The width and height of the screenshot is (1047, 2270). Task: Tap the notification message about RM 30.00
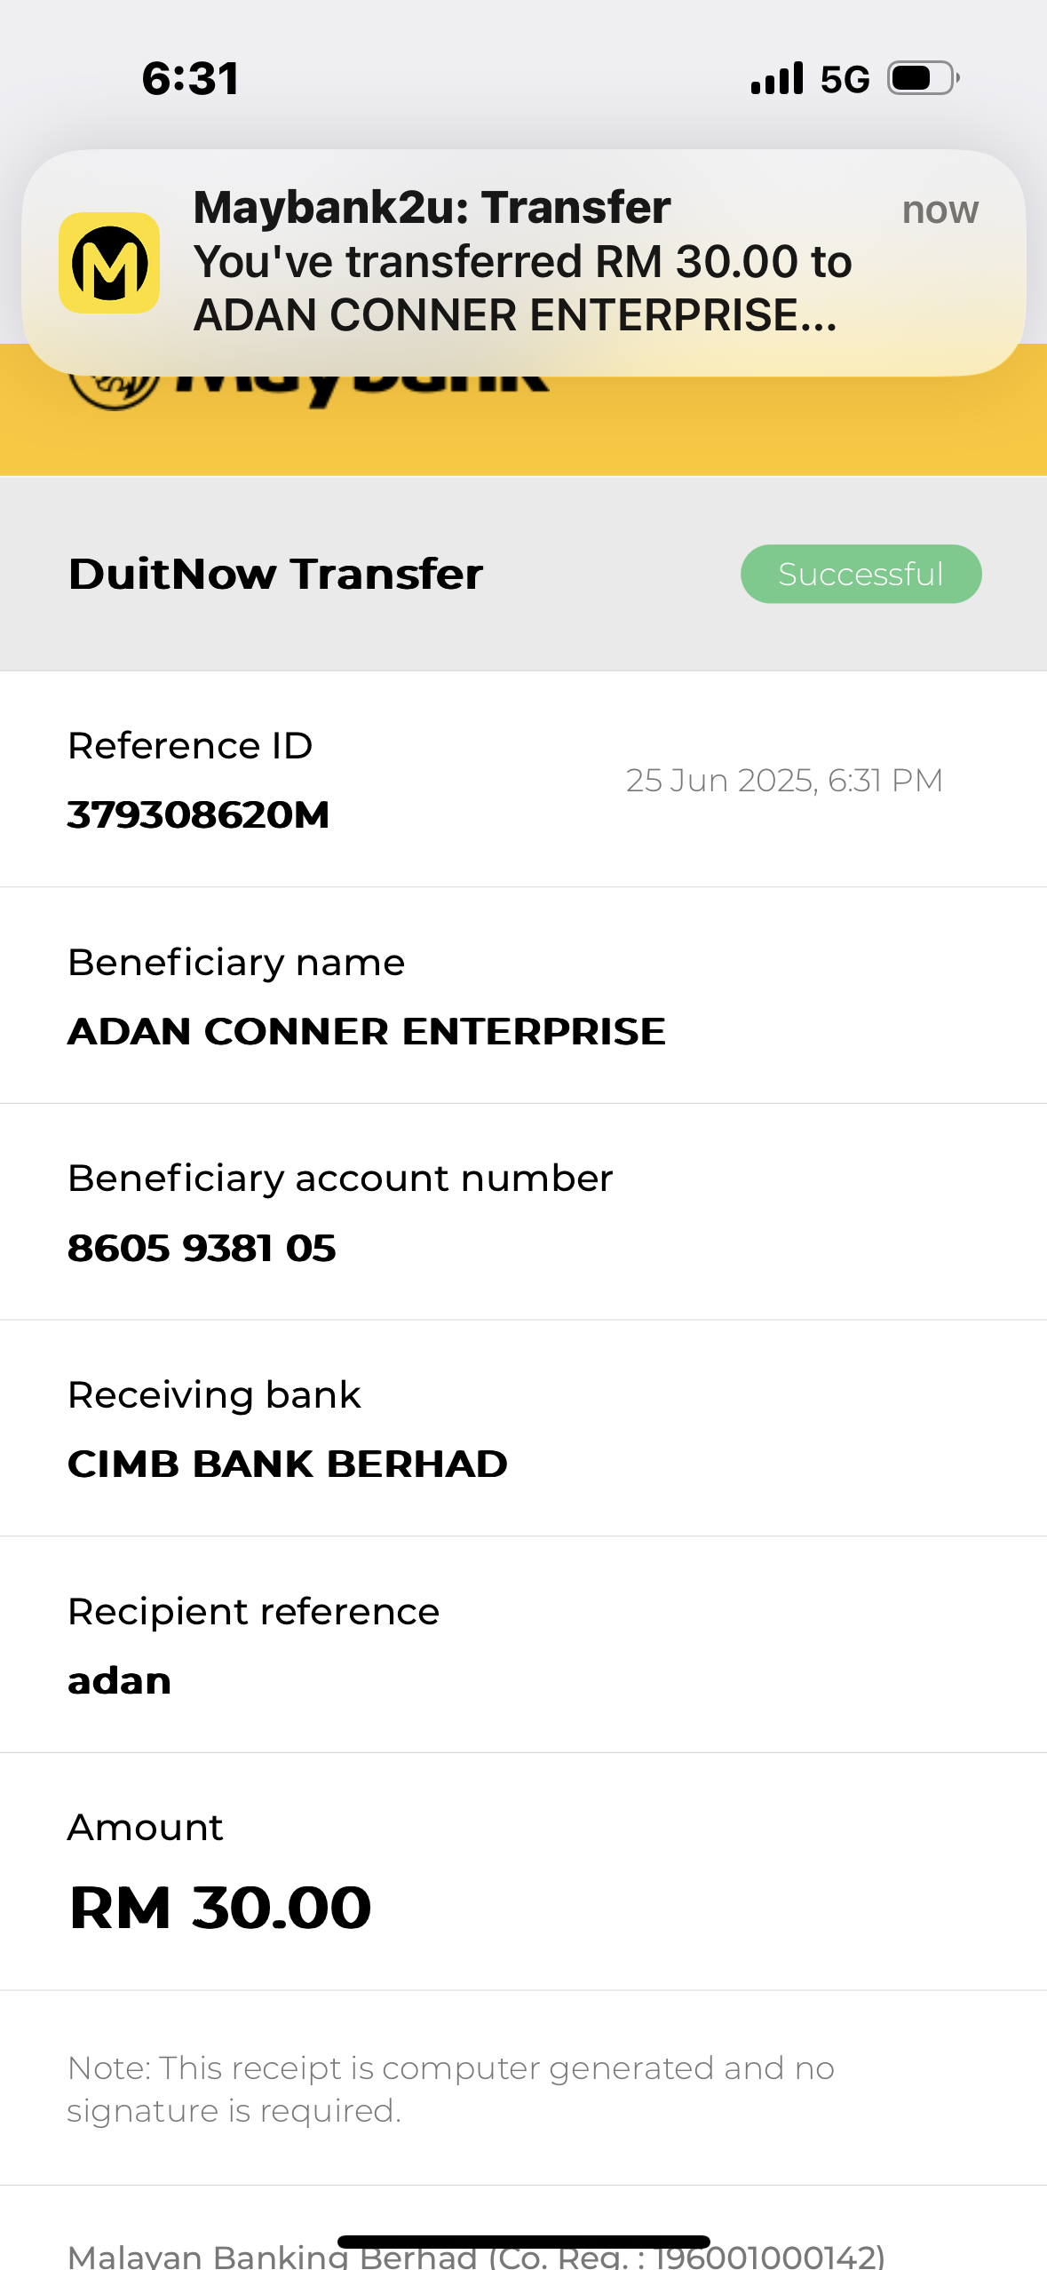(522, 289)
